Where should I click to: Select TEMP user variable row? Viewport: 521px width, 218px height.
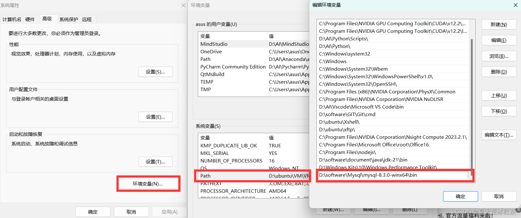click(x=254, y=82)
